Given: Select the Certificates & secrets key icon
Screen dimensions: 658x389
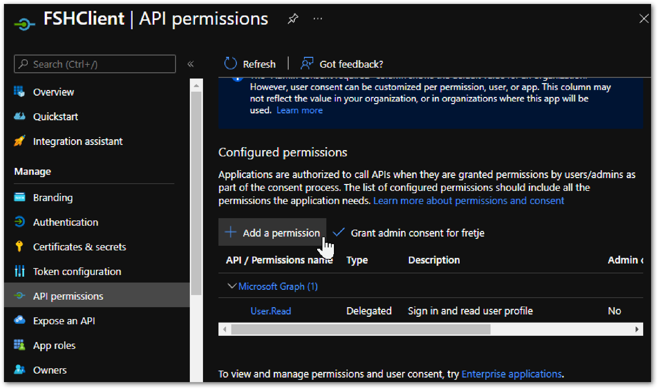Looking at the screenshot, I should 20,246.
